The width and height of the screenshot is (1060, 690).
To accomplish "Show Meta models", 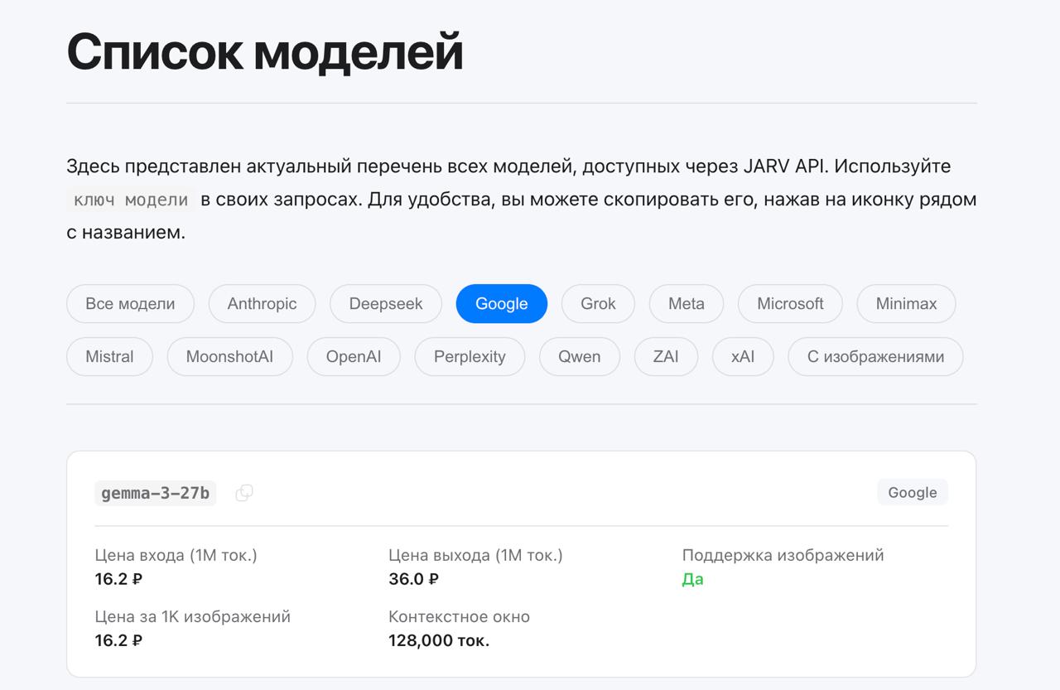I will click(x=687, y=303).
